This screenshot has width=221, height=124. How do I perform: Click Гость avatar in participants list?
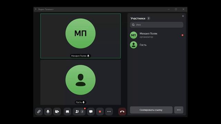tap(134, 45)
